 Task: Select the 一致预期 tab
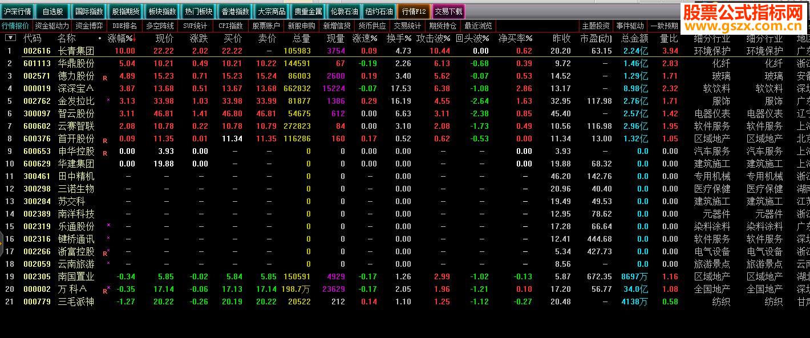click(x=665, y=26)
